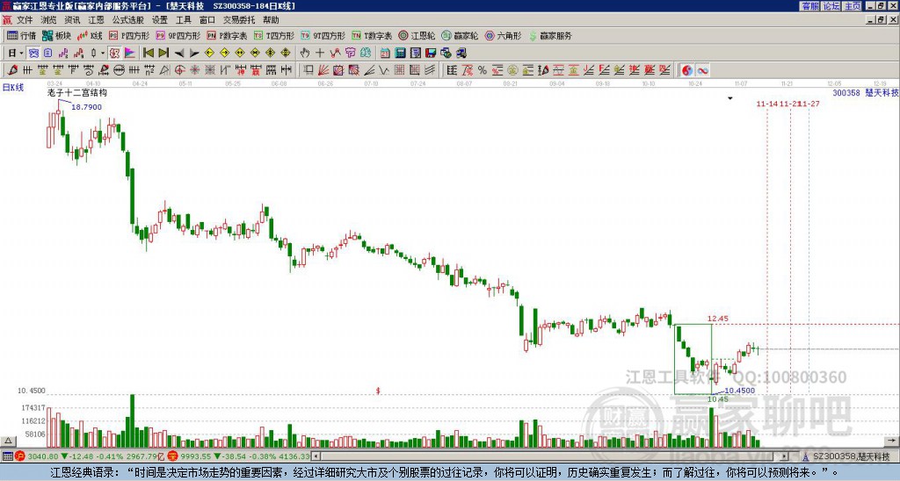The width and height of the screenshot is (900, 481).
Task: Launch the 赢家轮 wheel tool
Action: point(460,35)
